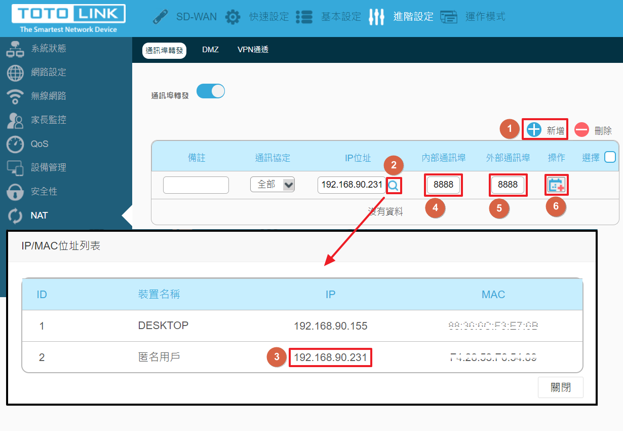The height and width of the screenshot is (431, 623).
Task: Click the 沒有資料 message
Action: click(x=385, y=212)
